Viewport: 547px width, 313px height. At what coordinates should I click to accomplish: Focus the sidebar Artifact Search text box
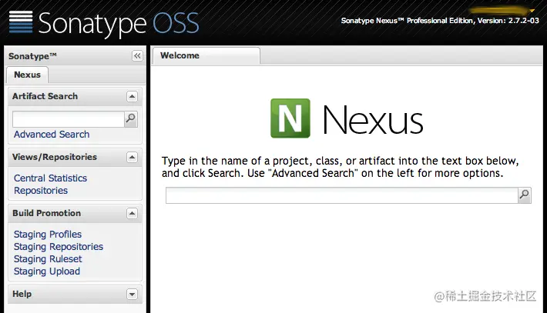69,119
